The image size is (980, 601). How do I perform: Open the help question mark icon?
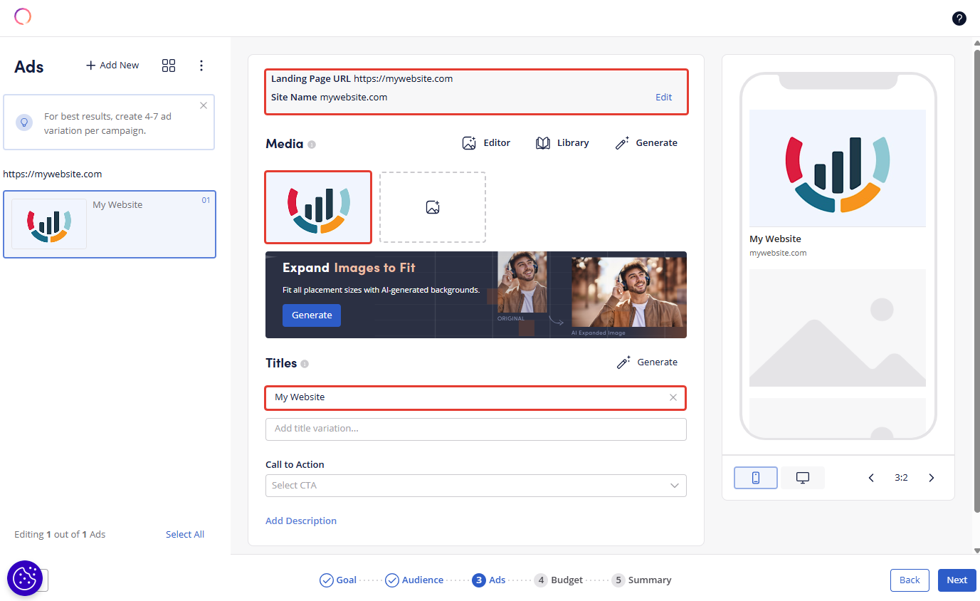click(x=959, y=19)
